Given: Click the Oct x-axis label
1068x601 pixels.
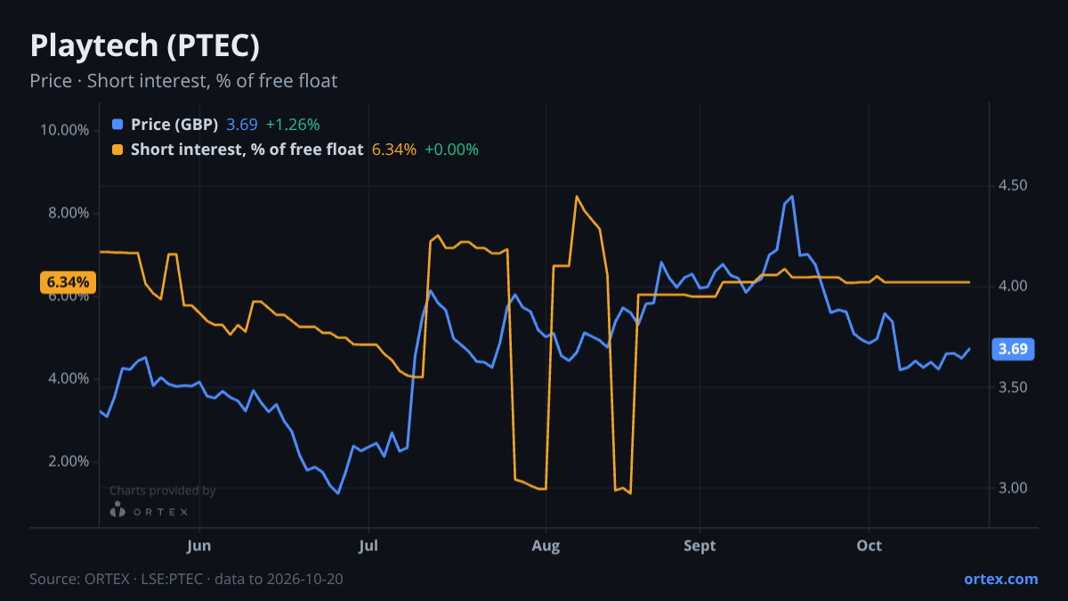Looking at the screenshot, I should 870,546.
